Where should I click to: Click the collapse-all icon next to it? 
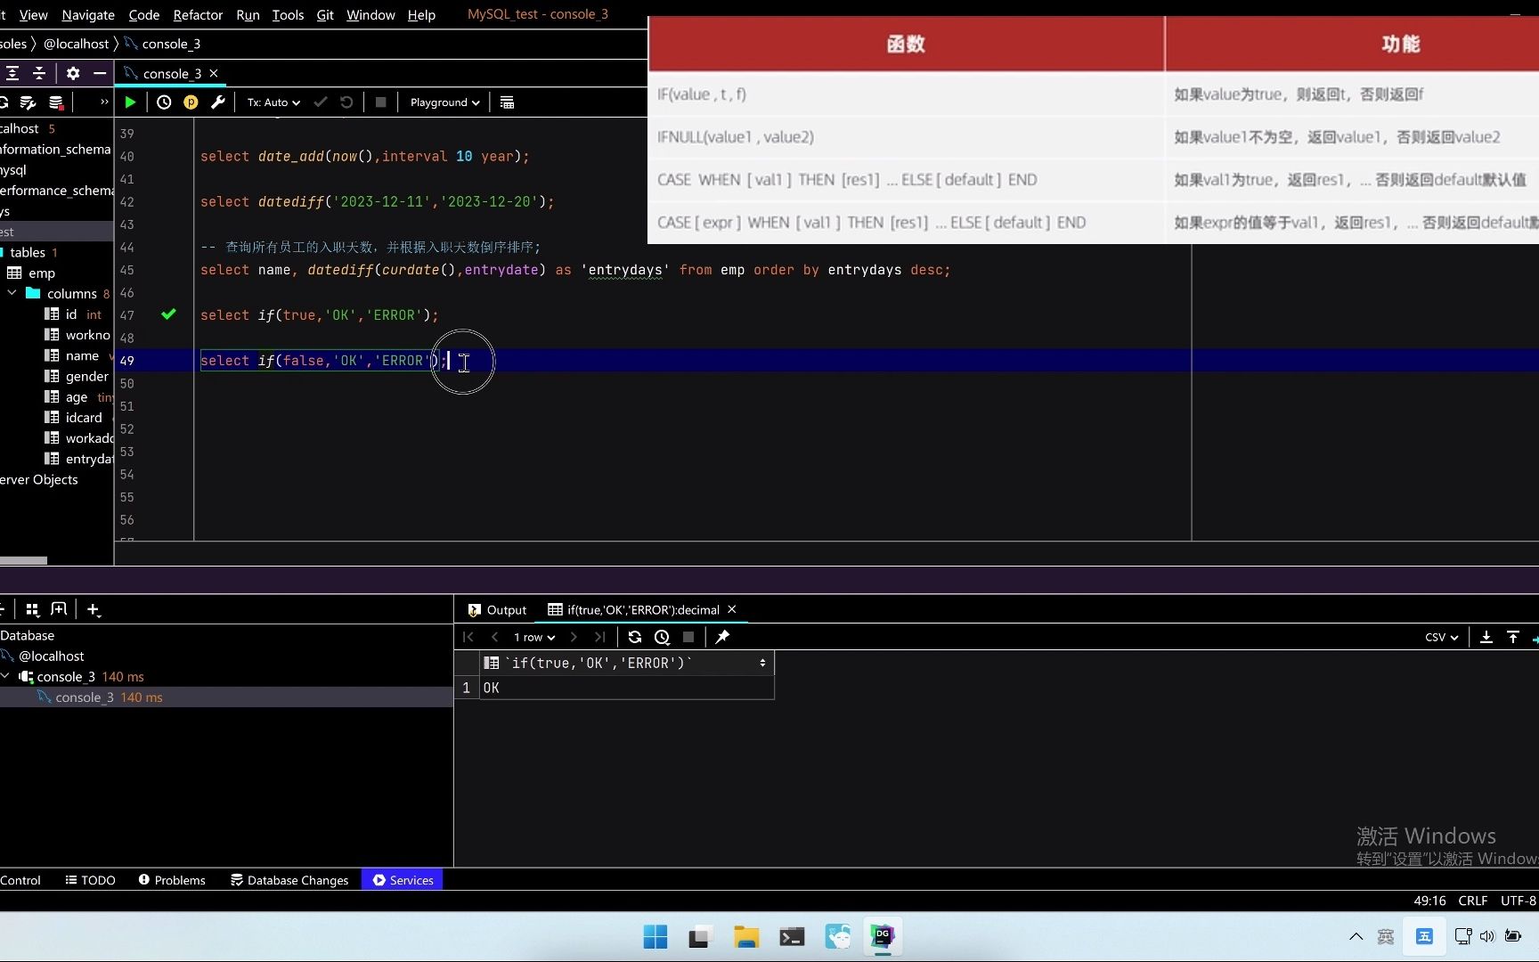39,73
